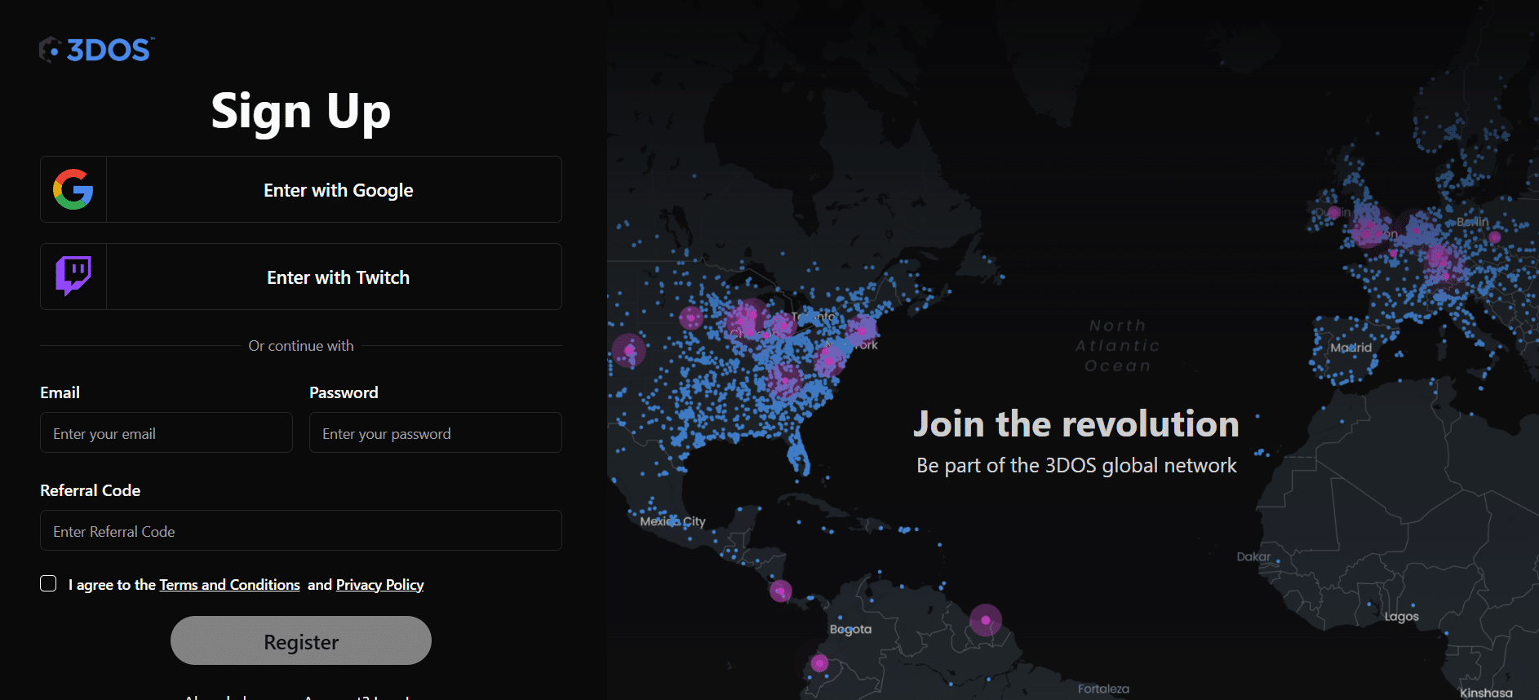Click the Sign Up heading

(301, 111)
